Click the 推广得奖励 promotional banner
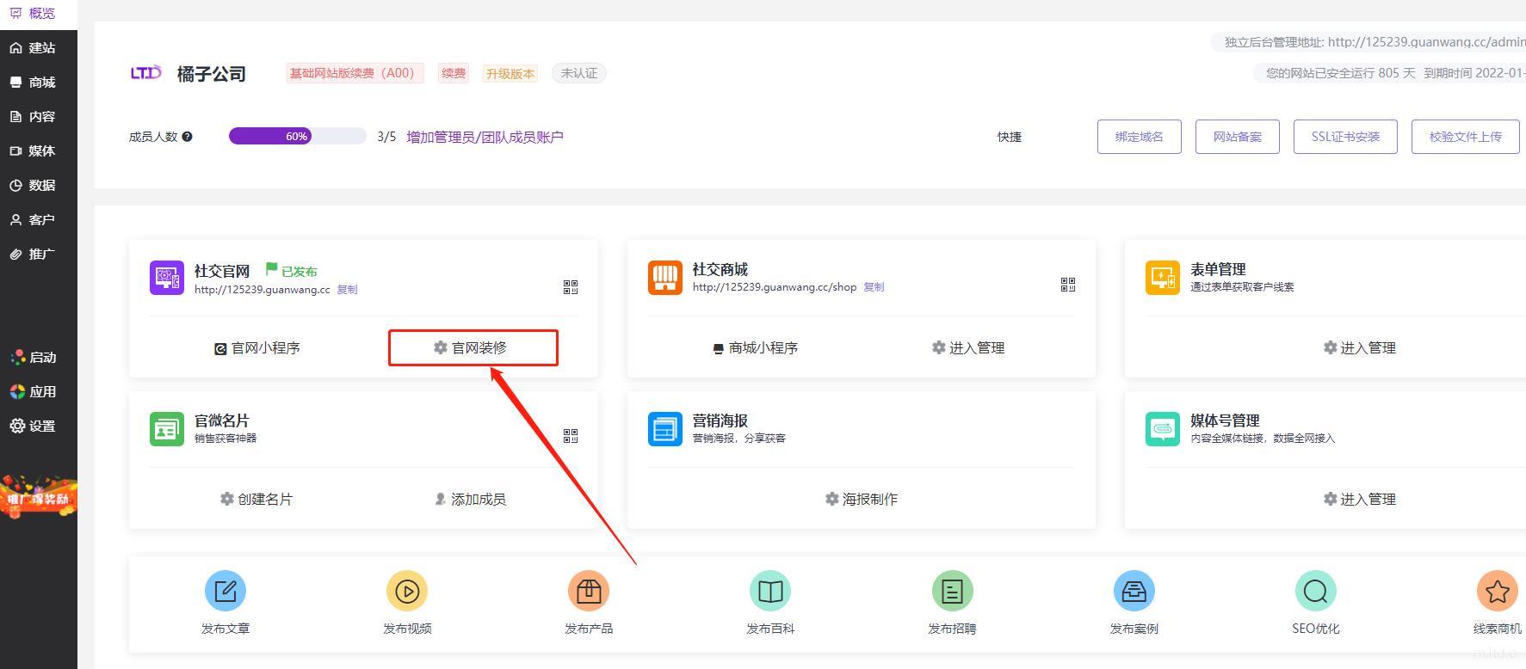 [x=38, y=497]
